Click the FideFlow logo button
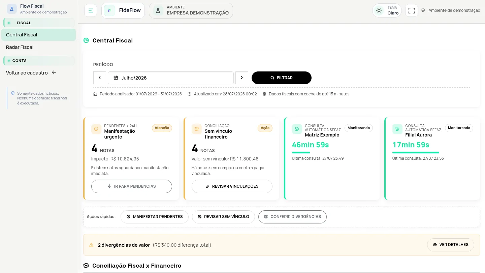The image size is (485, 273). coord(123,10)
